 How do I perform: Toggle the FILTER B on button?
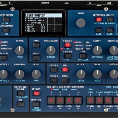tap(68, 56)
